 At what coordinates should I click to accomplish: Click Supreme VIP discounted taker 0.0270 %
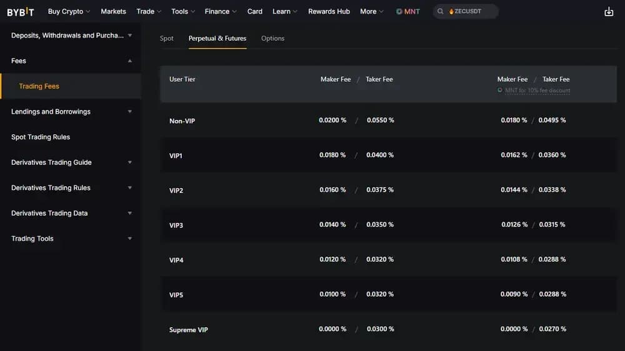click(552, 329)
